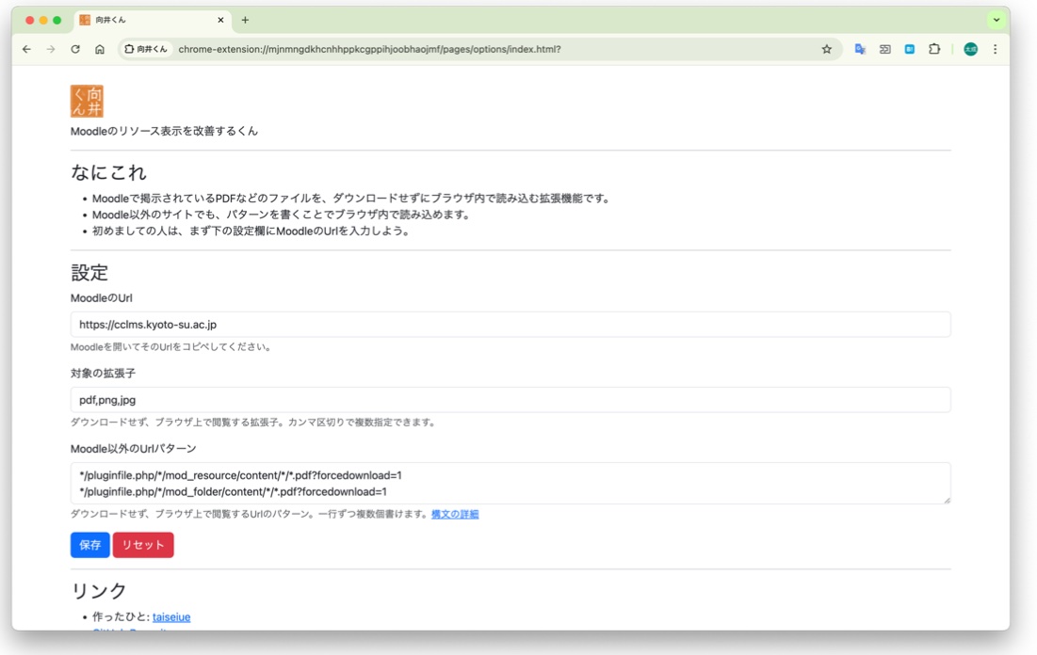
Task: Focus the 対象の拡張子 input field
Action: click(x=510, y=400)
